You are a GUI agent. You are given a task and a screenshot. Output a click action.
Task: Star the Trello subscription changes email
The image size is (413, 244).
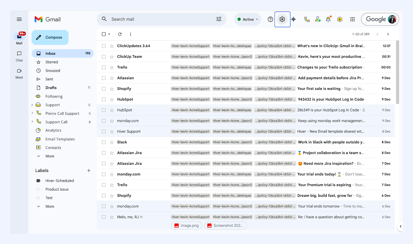click(112, 67)
